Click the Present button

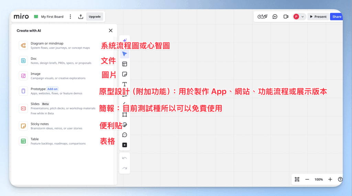318,16
